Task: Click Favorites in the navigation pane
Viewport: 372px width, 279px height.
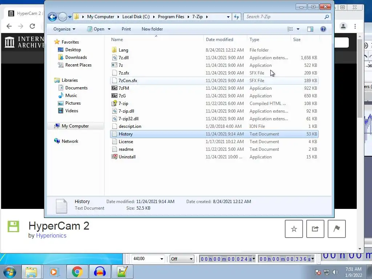Action: pos(70,42)
